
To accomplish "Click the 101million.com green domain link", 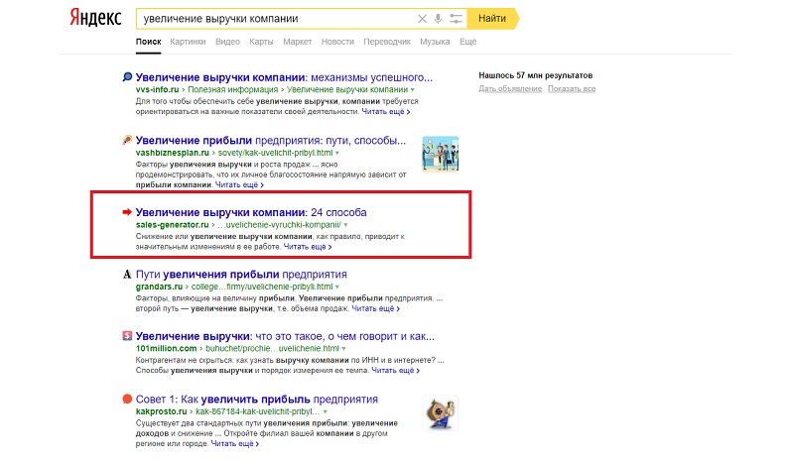I will click(x=167, y=348).
